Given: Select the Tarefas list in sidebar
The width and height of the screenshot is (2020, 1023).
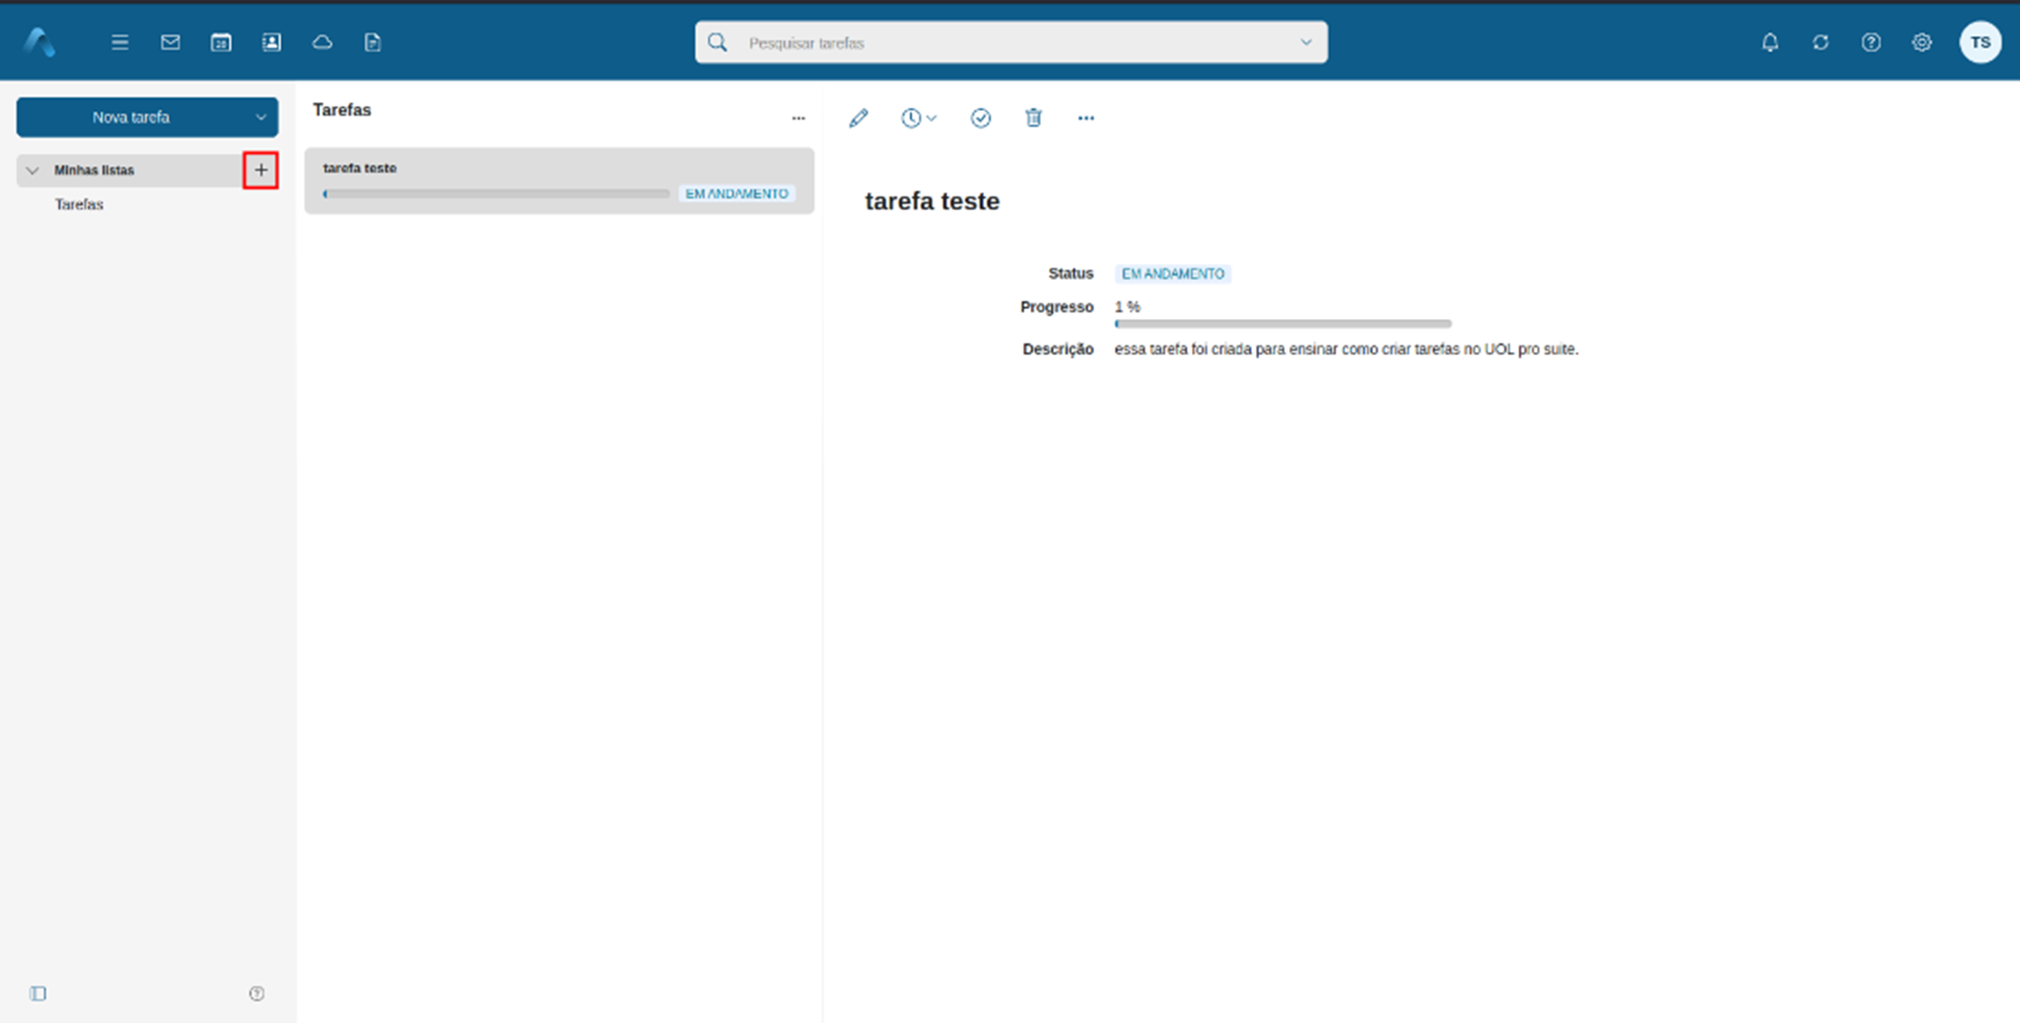Looking at the screenshot, I should (x=79, y=204).
